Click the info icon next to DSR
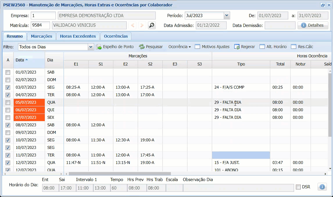This screenshot has width=333, height=197. (x=322, y=187)
